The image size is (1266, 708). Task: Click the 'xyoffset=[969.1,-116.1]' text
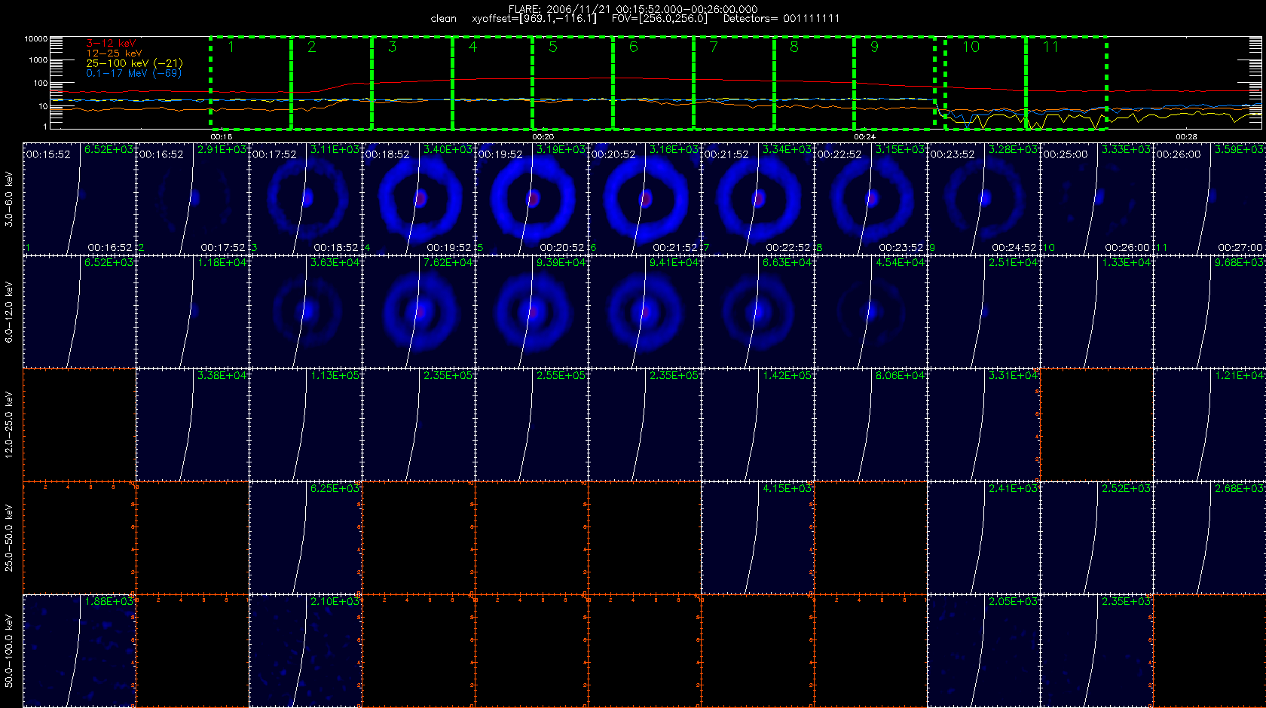click(534, 18)
